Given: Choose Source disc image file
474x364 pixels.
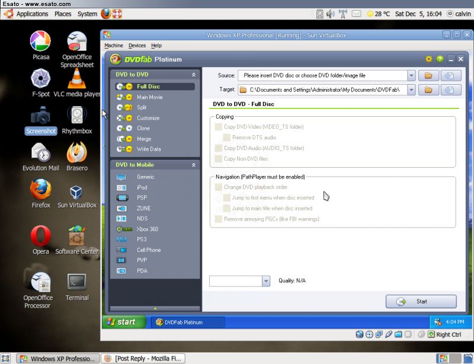Looking at the screenshot, I should coord(451,75).
